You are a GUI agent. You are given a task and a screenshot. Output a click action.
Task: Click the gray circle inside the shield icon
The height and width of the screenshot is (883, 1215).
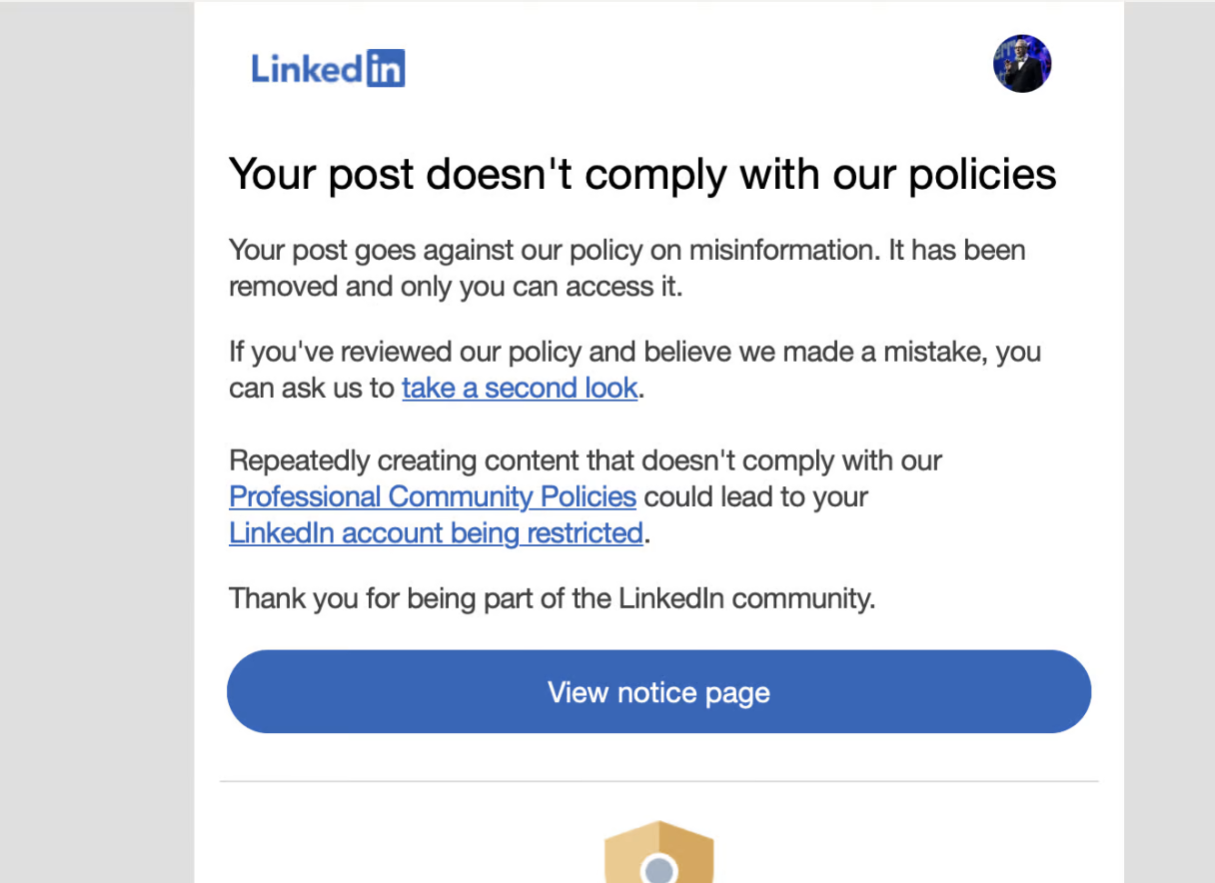658,869
